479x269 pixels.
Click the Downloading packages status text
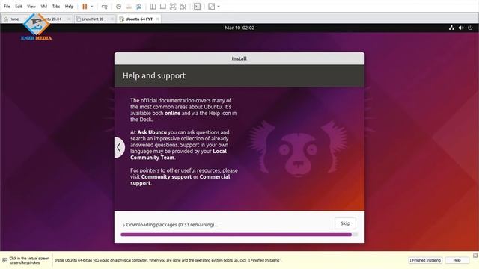pyautogui.click(x=172, y=225)
